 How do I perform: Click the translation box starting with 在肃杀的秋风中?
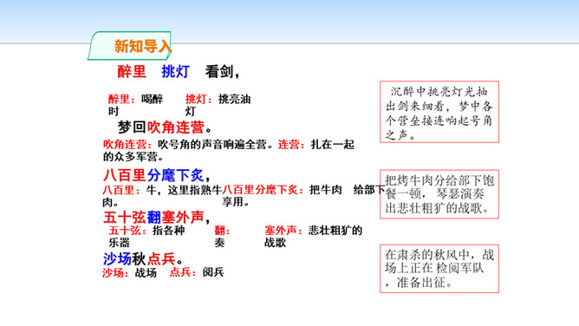(x=439, y=269)
